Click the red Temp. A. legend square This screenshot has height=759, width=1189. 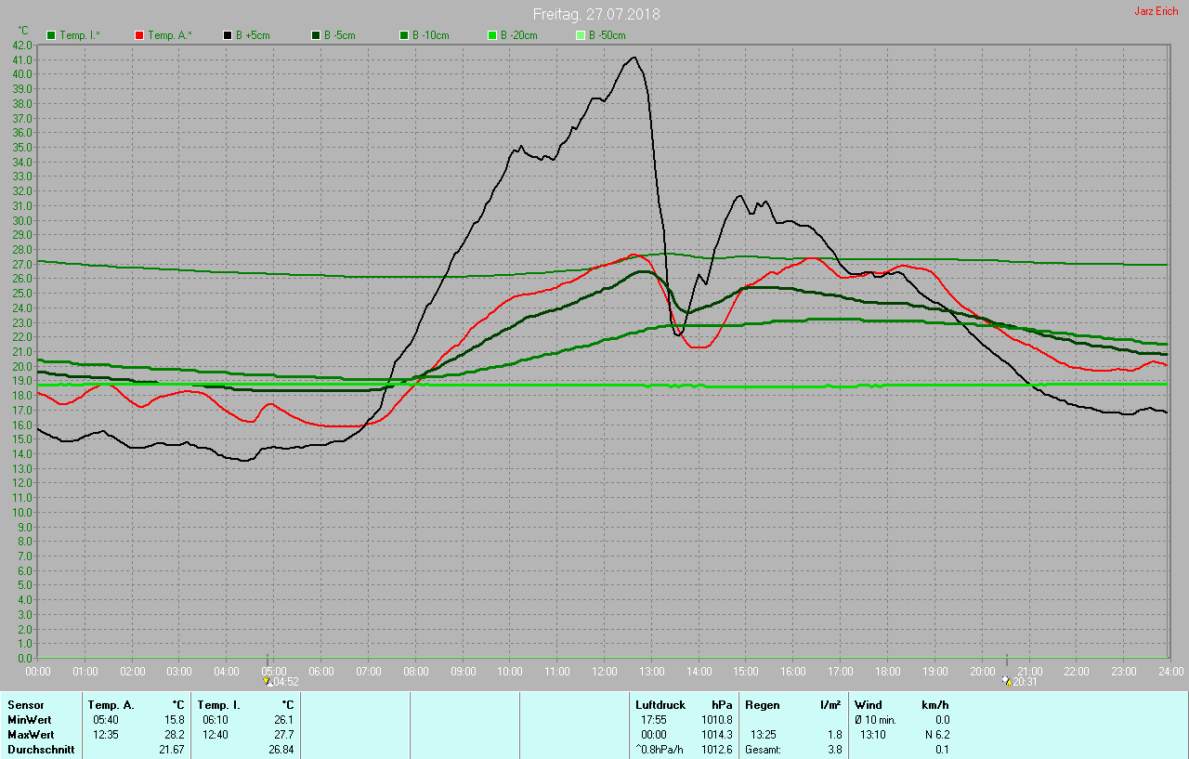[139, 35]
